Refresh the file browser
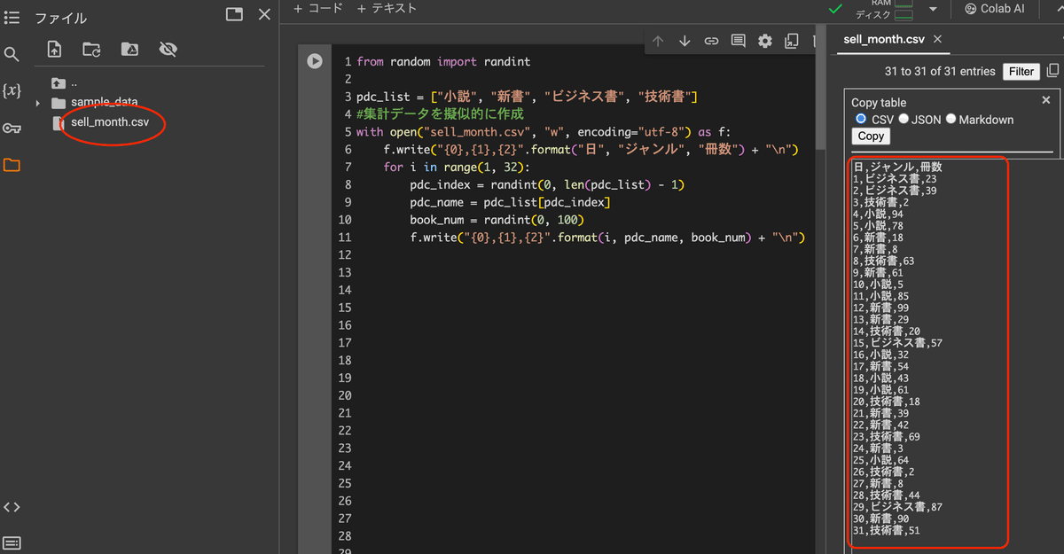Image resolution: width=1064 pixels, height=554 pixels. [90, 50]
